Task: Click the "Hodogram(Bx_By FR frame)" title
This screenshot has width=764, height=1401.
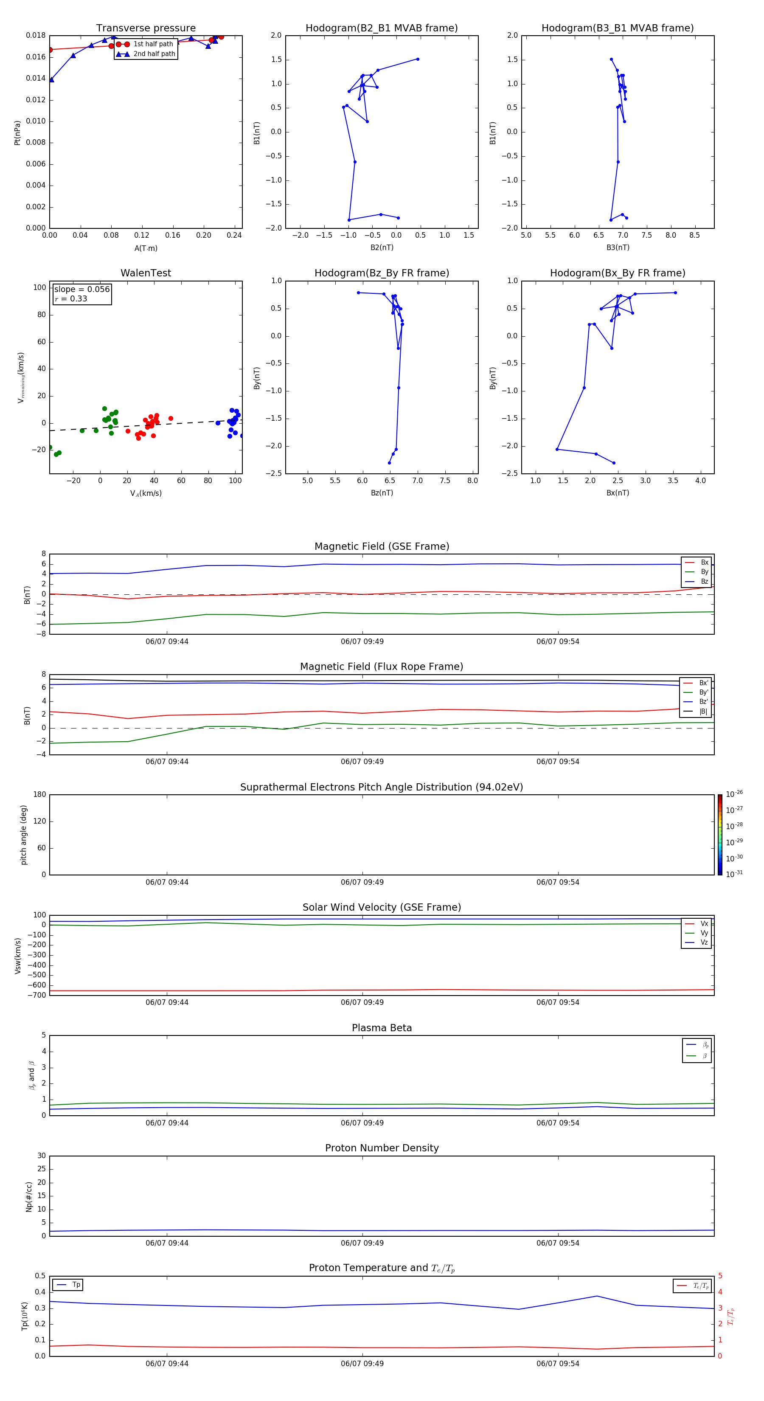Action: click(x=617, y=273)
